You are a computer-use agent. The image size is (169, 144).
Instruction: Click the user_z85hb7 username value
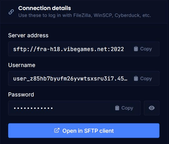coord(70,79)
